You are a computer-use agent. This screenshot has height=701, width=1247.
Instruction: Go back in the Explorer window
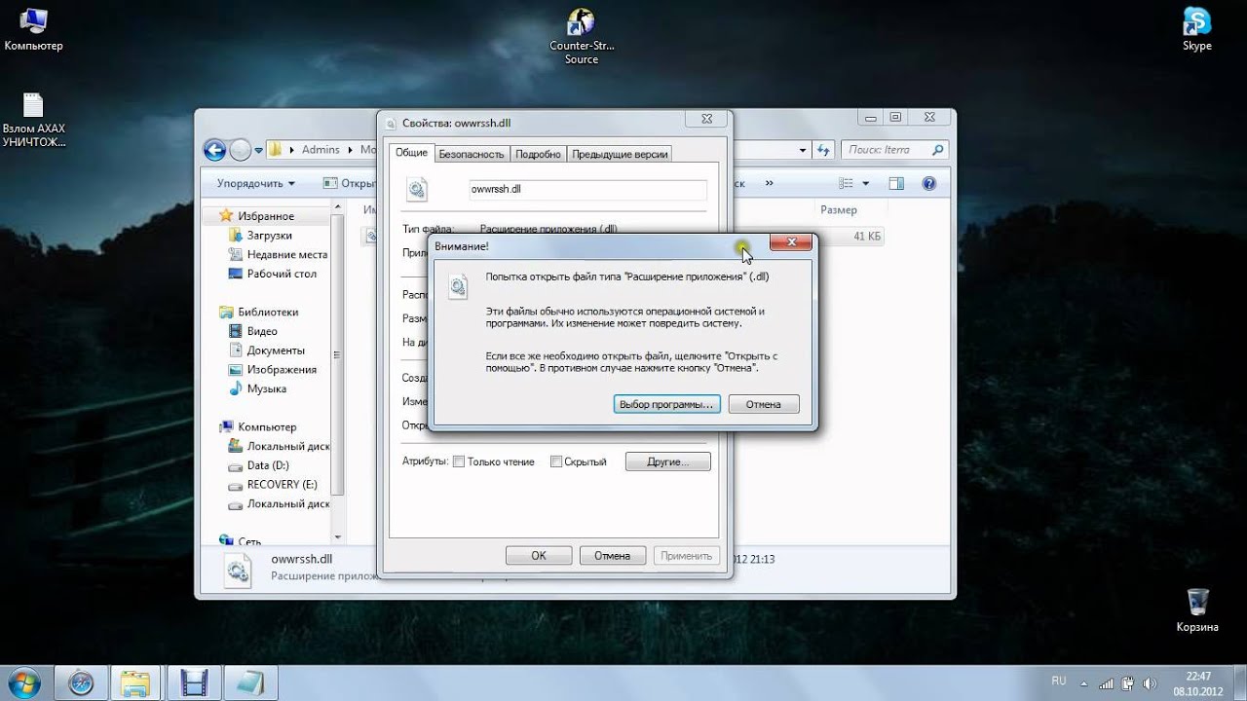click(214, 150)
